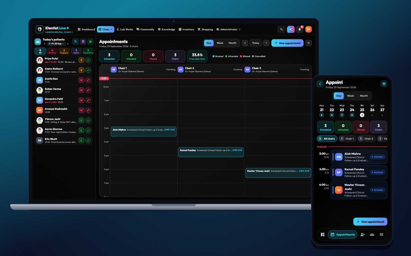Add a new patient in patients panel
Screen dimensions: 411x256
[90, 41]
